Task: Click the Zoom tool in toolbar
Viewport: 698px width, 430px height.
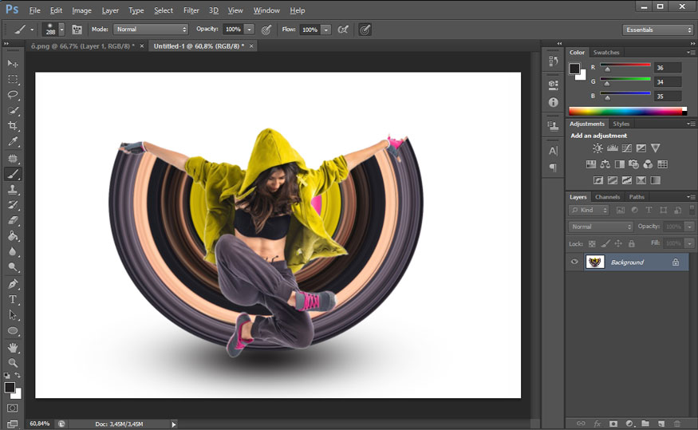Action: [13, 363]
